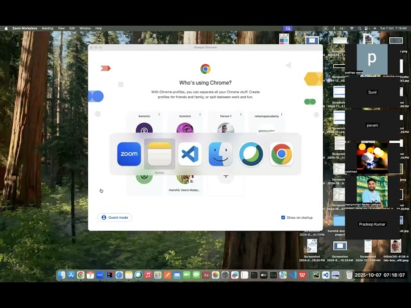Click the battery icon in menu bar
This screenshot has width=411, height=308.
(x=342, y=28)
